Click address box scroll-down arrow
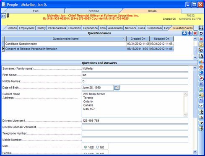The image size is (205, 156). (x=185, y=114)
